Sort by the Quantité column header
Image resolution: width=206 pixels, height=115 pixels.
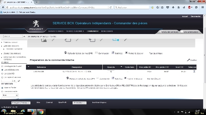(111, 67)
